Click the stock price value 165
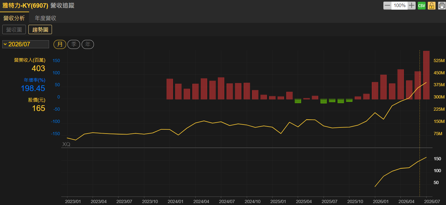This screenshot has height=205, width=446. pyautogui.click(x=38, y=108)
